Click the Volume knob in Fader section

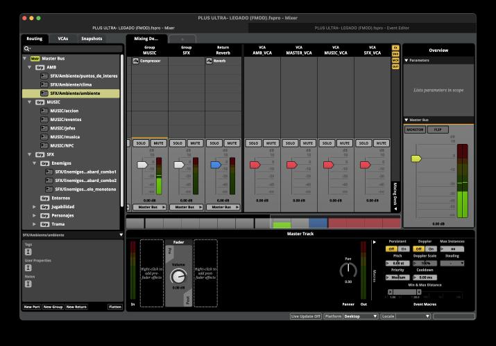(x=178, y=275)
